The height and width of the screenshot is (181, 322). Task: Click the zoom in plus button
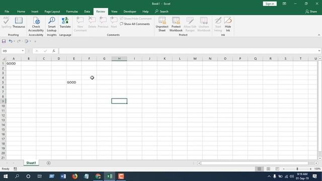pos(310,169)
